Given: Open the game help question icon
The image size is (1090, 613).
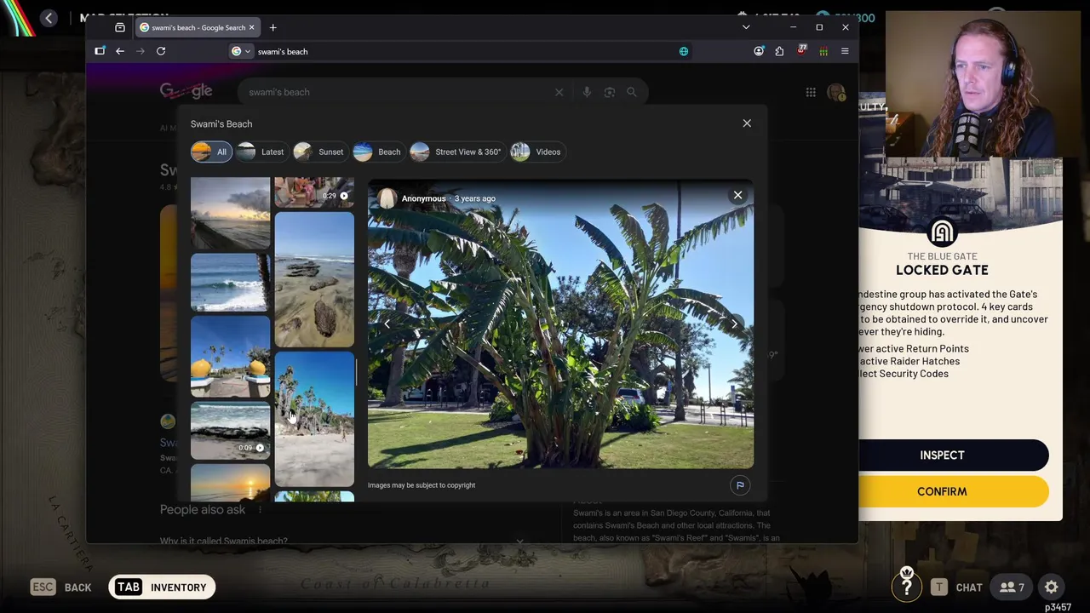Looking at the screenshot, I should click(x=907, y=587).
